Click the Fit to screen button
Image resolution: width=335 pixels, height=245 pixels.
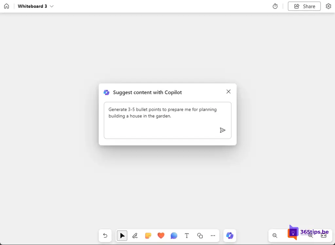click(324, 236)
